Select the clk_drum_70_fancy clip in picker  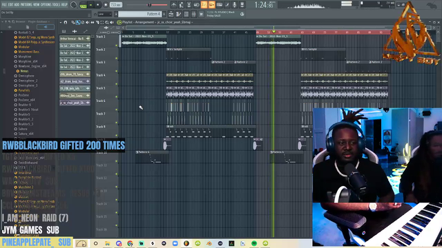pyautogui.click(x=75, y=74)
